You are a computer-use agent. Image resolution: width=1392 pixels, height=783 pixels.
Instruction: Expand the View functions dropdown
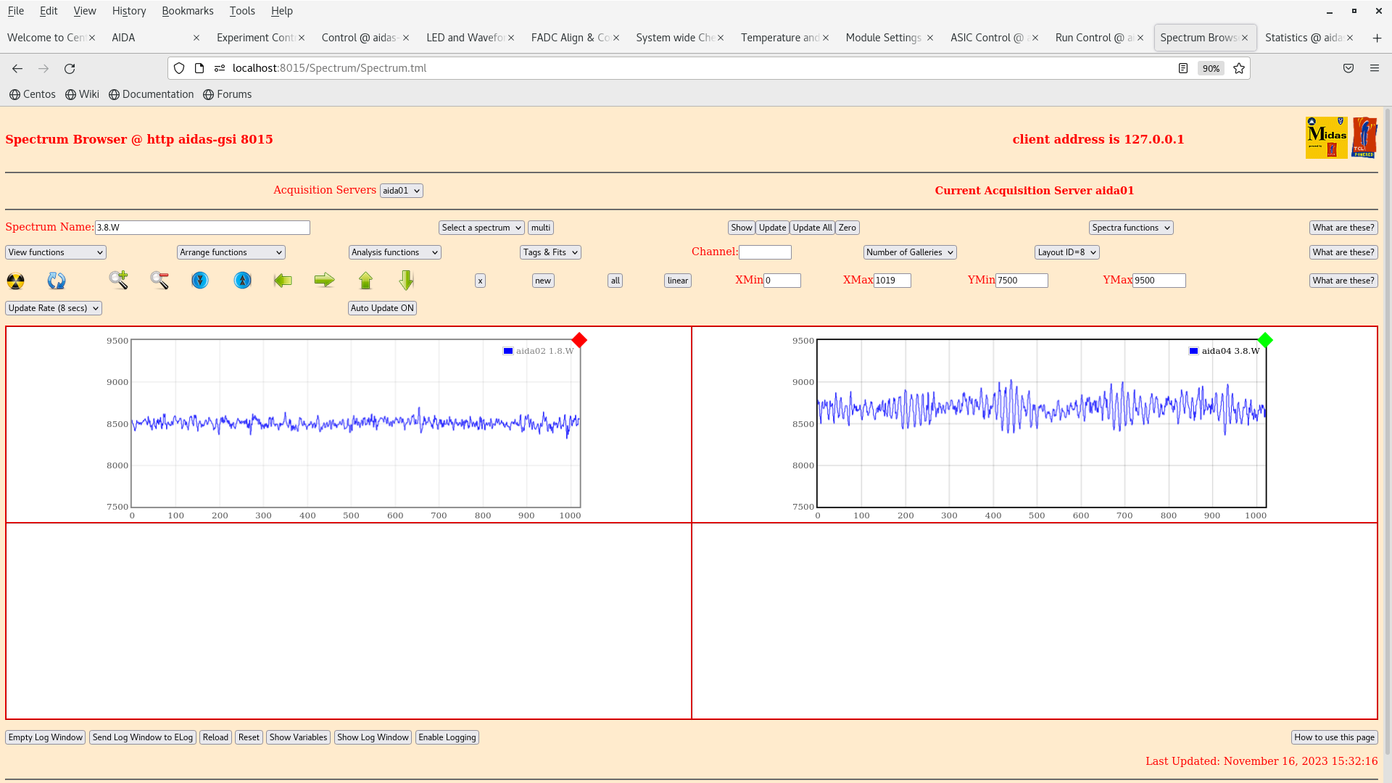pyautogui.click(x=56, y=252)
